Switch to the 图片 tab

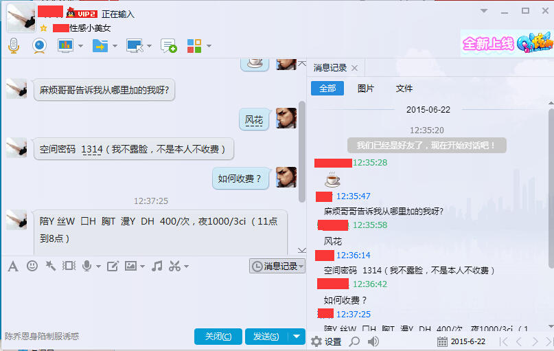click(366, 89)
